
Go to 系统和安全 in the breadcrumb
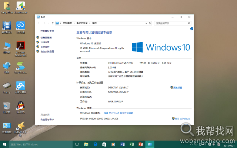pyautogui.click(x=82, y=23)
